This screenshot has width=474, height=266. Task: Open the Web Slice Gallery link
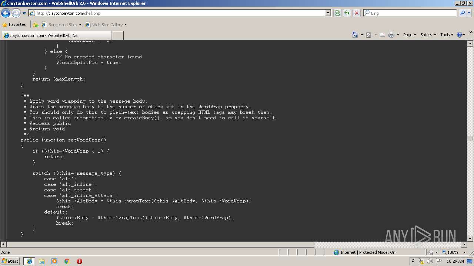tap(106, 25)
